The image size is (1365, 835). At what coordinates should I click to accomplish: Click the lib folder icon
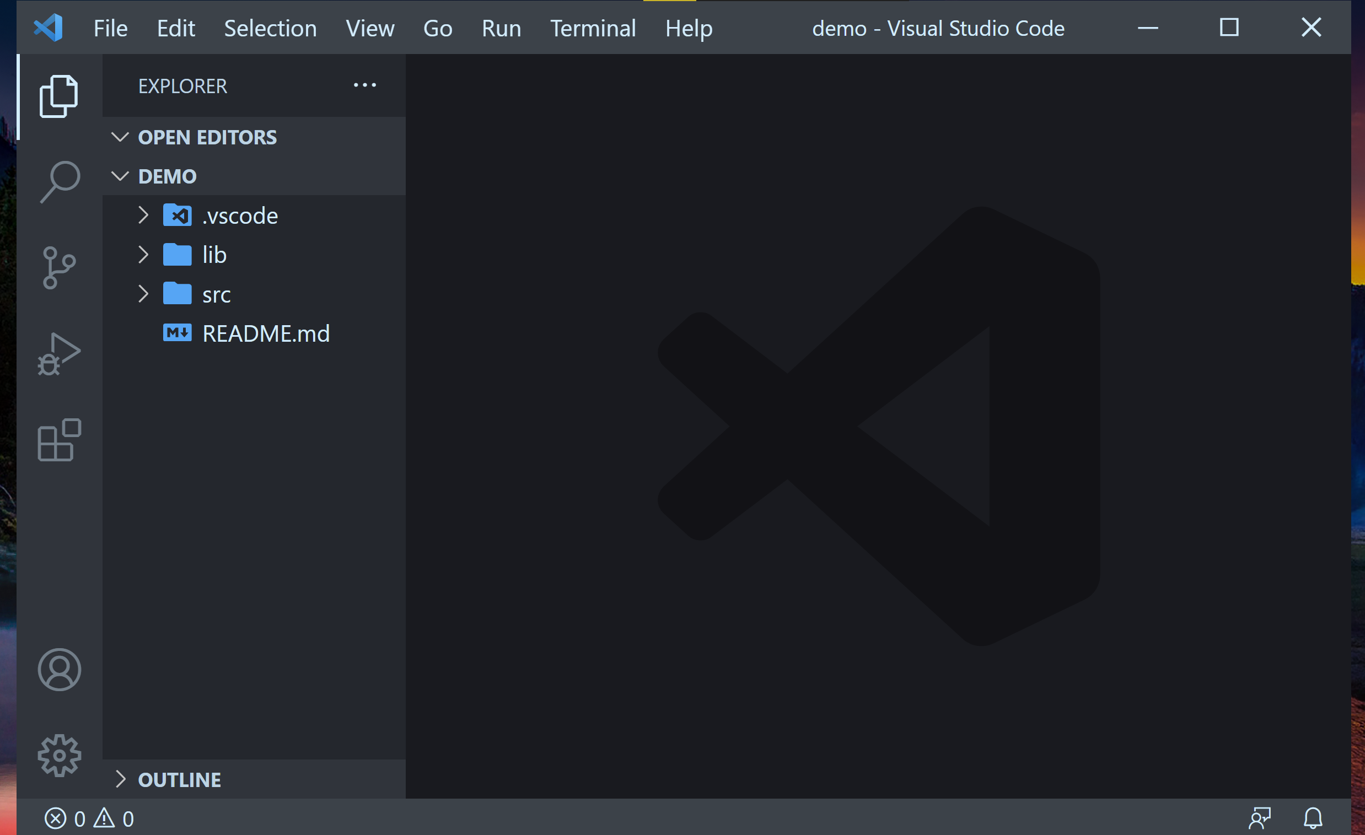click(178, 255)
